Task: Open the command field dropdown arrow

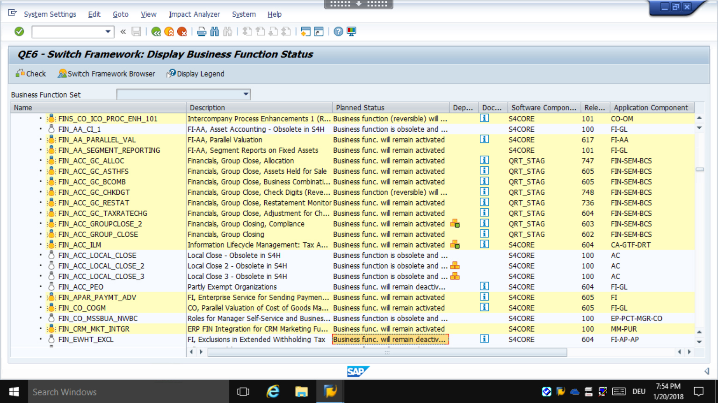Action: tap(108, 32)
